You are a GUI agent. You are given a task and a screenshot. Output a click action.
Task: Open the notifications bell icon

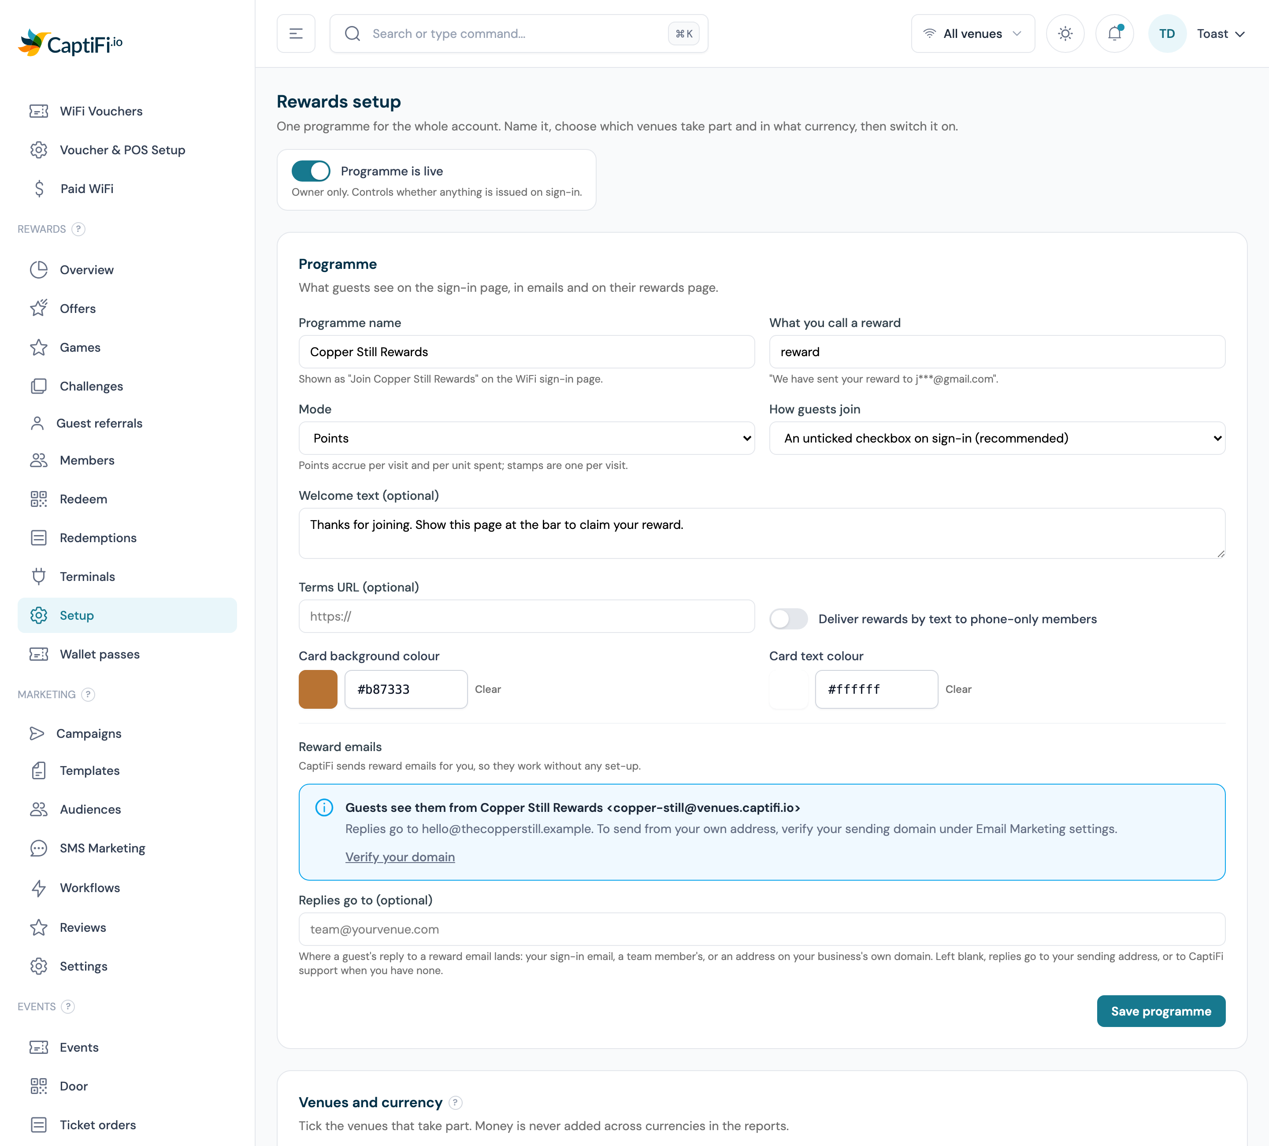tap(1115, 33)
